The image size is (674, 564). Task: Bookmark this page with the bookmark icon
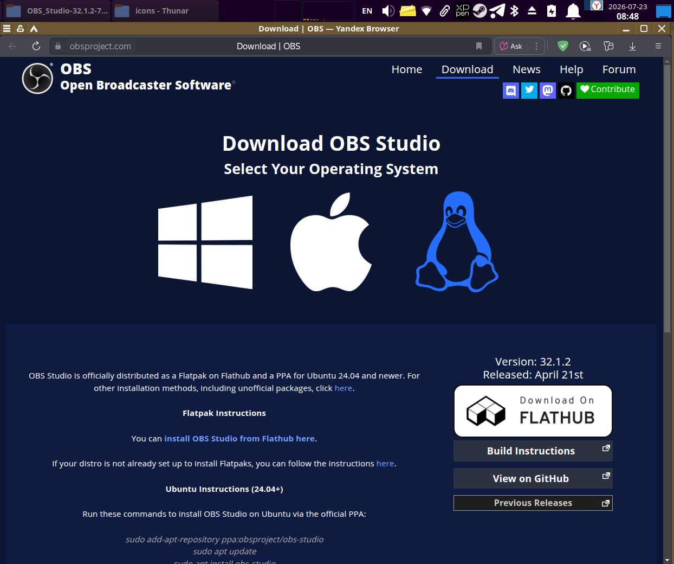tap(479, 46)
